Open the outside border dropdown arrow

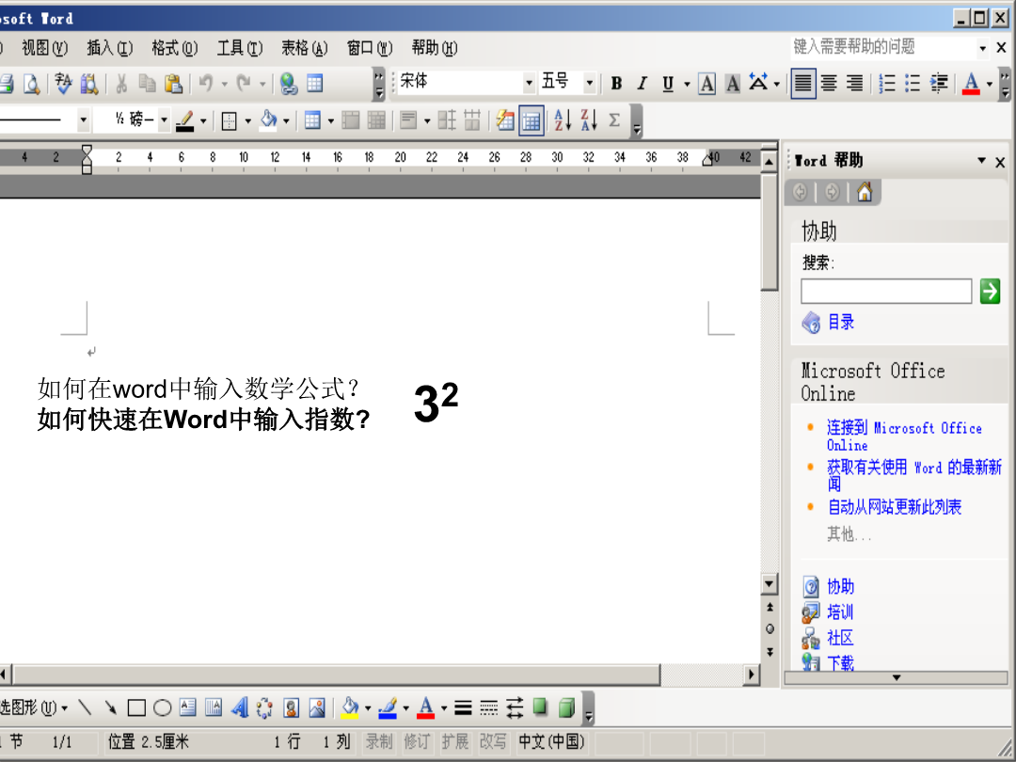click(x=247, y=120)
